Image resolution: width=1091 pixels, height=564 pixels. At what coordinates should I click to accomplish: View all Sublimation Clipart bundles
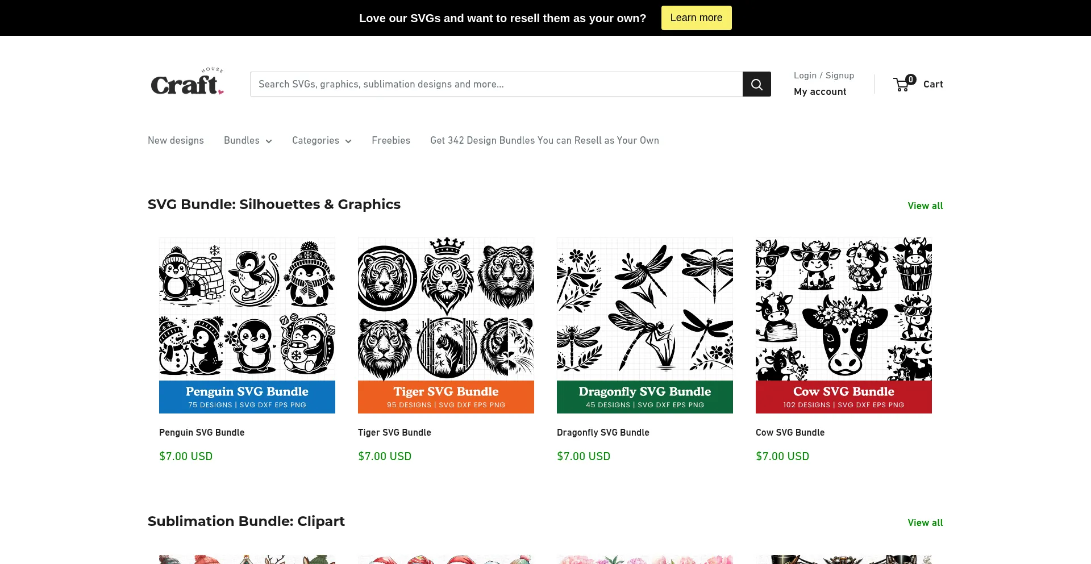pos(925,522)
